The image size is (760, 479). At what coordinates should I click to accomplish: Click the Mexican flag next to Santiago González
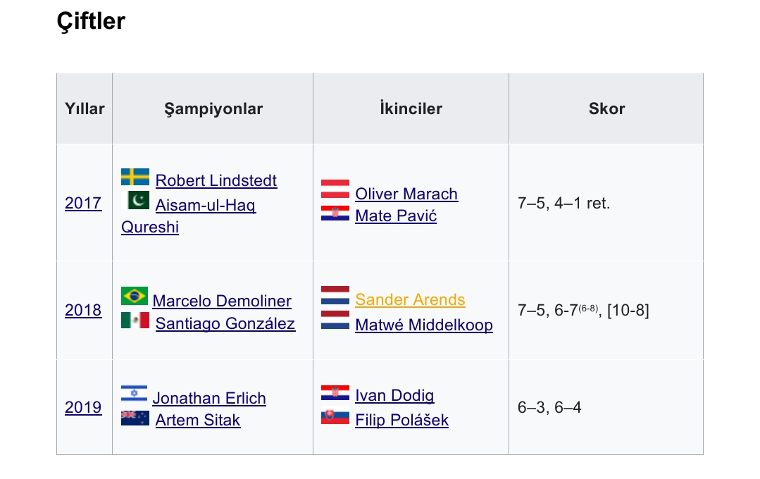135,320
